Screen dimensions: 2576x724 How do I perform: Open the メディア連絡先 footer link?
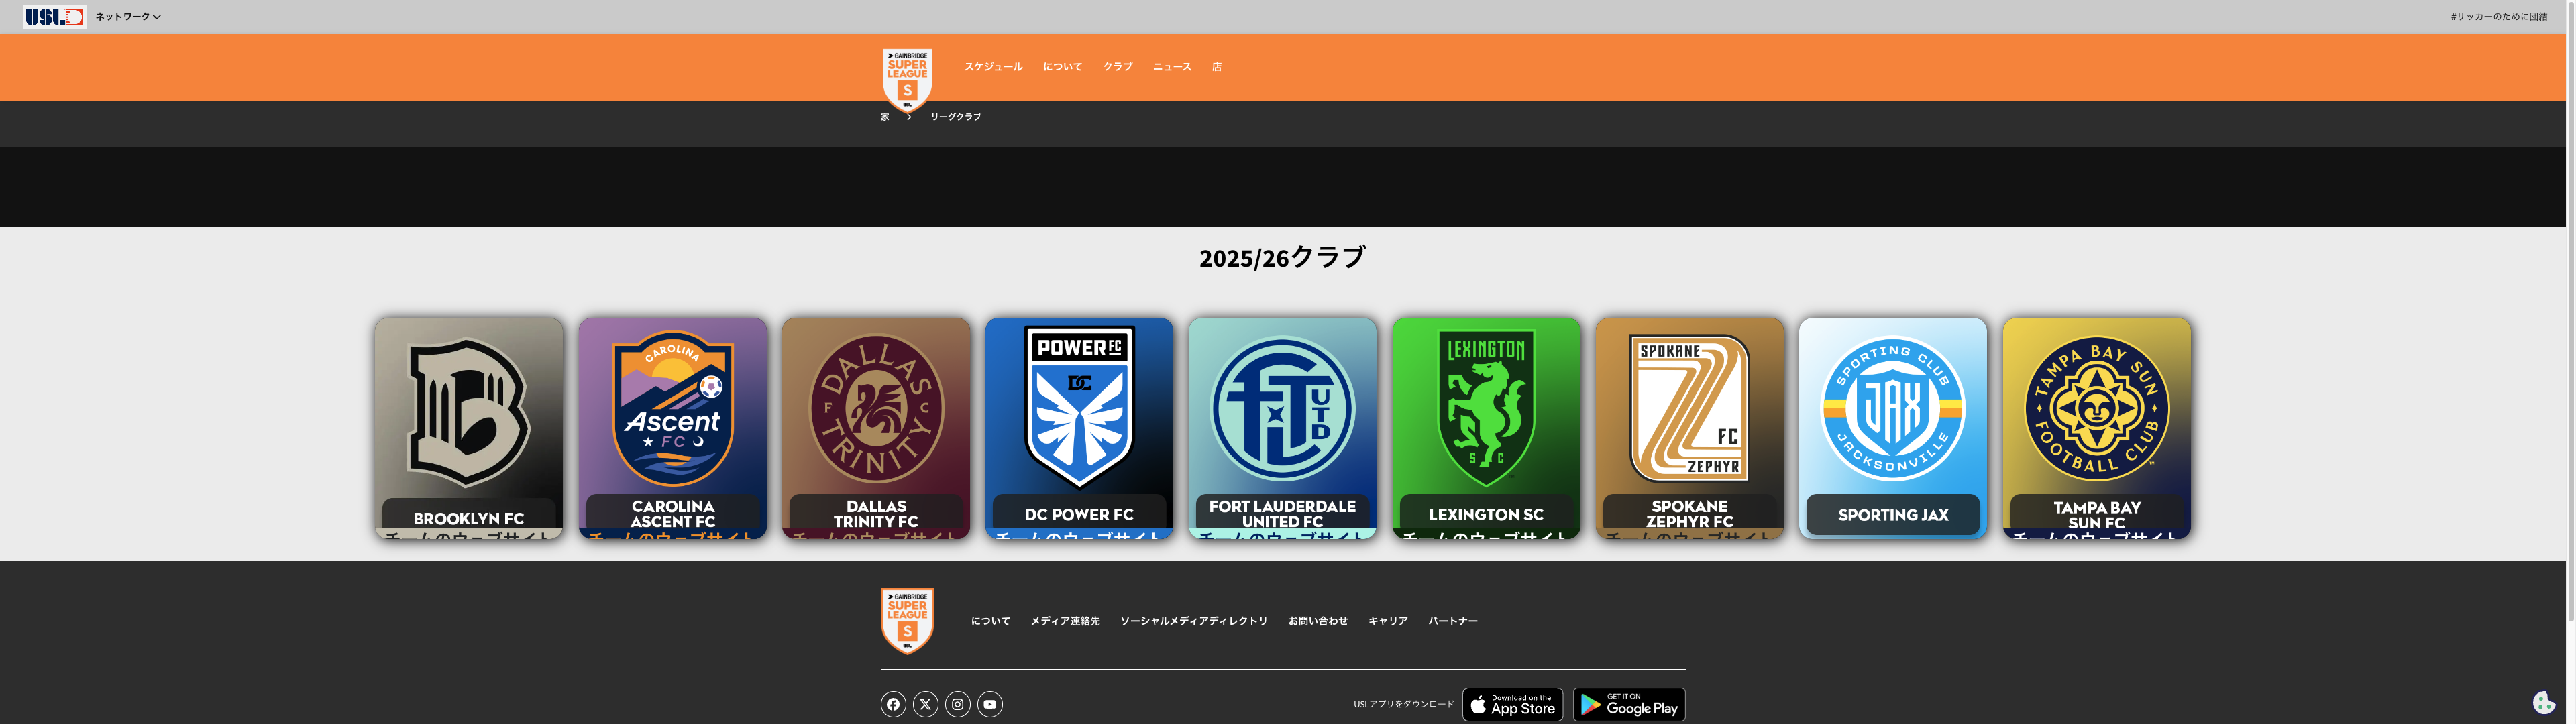point(1065,621)
